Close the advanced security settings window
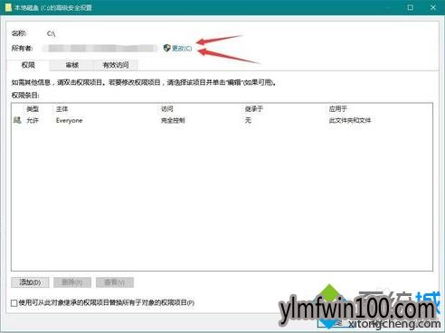 (433, 7)
